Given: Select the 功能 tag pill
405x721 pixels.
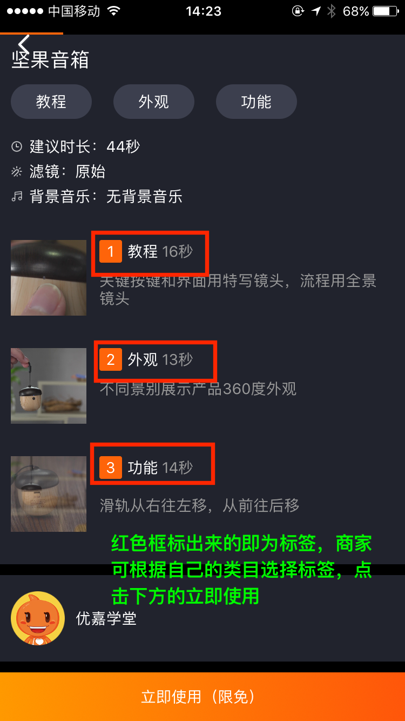Looking at the screenshot, I should tap(256, 102).
